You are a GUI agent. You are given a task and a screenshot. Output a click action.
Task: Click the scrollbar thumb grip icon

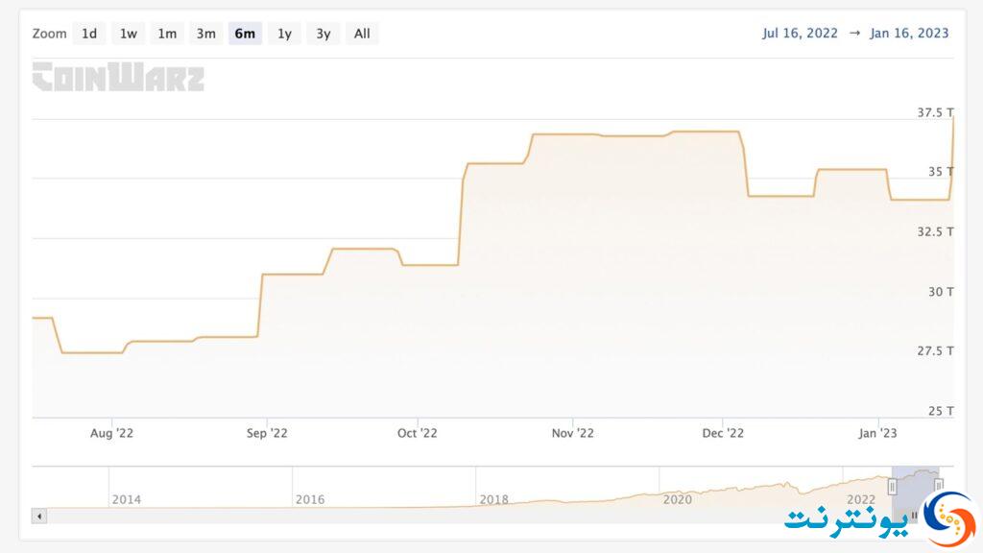pyautogui.click(x=914, y=516)
